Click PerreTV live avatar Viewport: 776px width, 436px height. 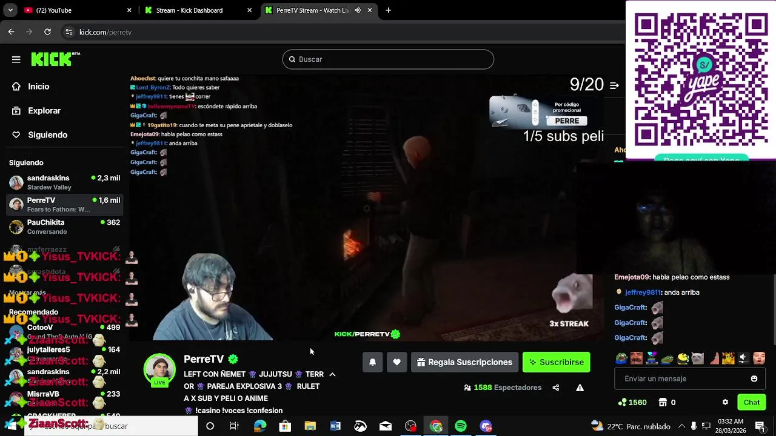[159, 369]
